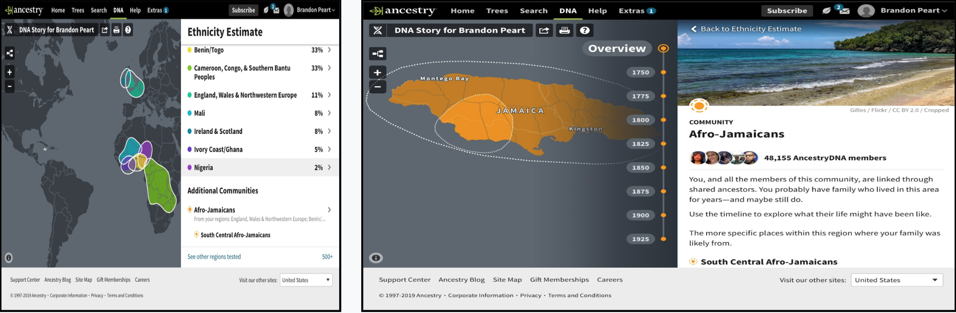Open See other regions tested link
The image size is (956, 313).
[x=214, y=257]
